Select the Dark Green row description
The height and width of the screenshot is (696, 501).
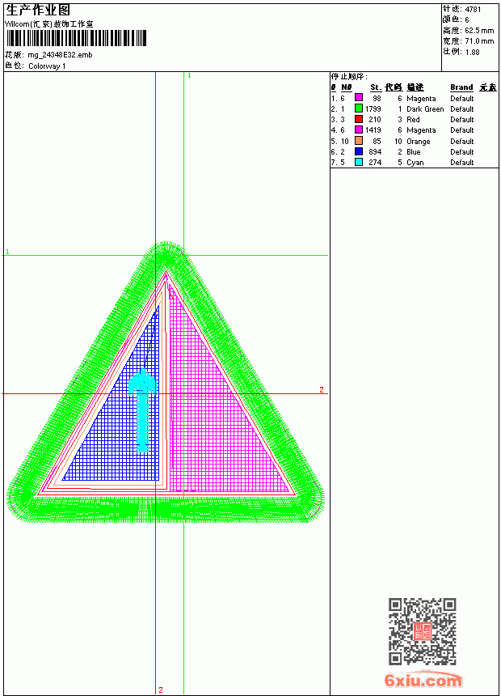click(425, 108)
